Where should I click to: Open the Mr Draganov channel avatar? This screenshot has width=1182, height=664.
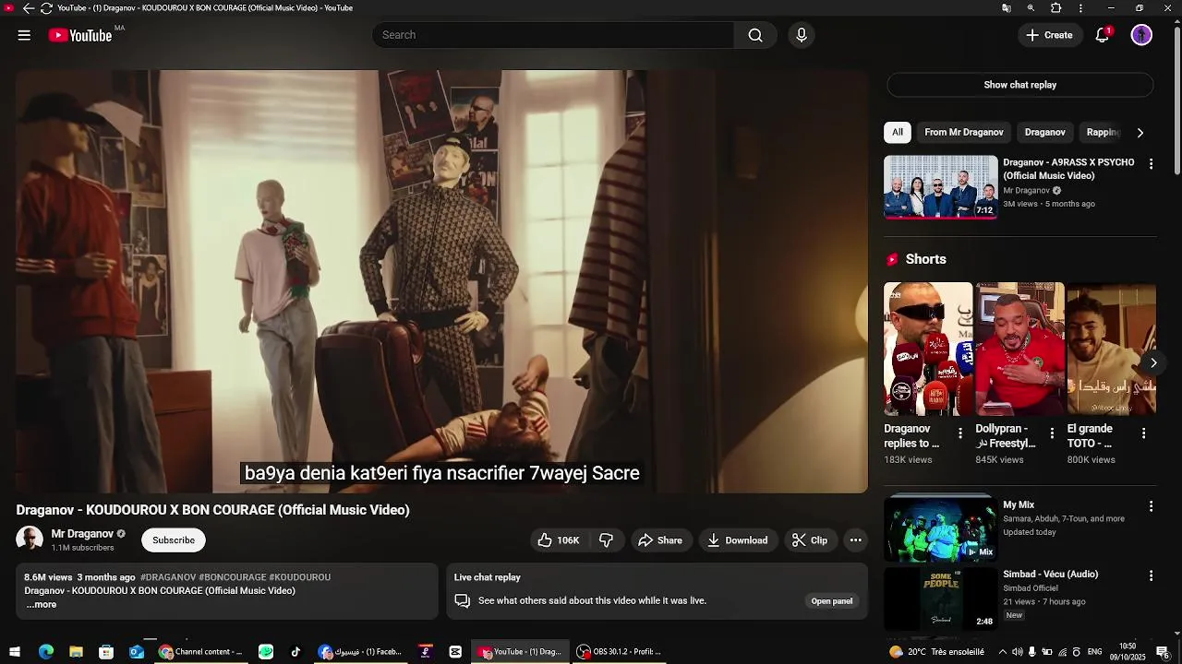(x=30, y=539)
